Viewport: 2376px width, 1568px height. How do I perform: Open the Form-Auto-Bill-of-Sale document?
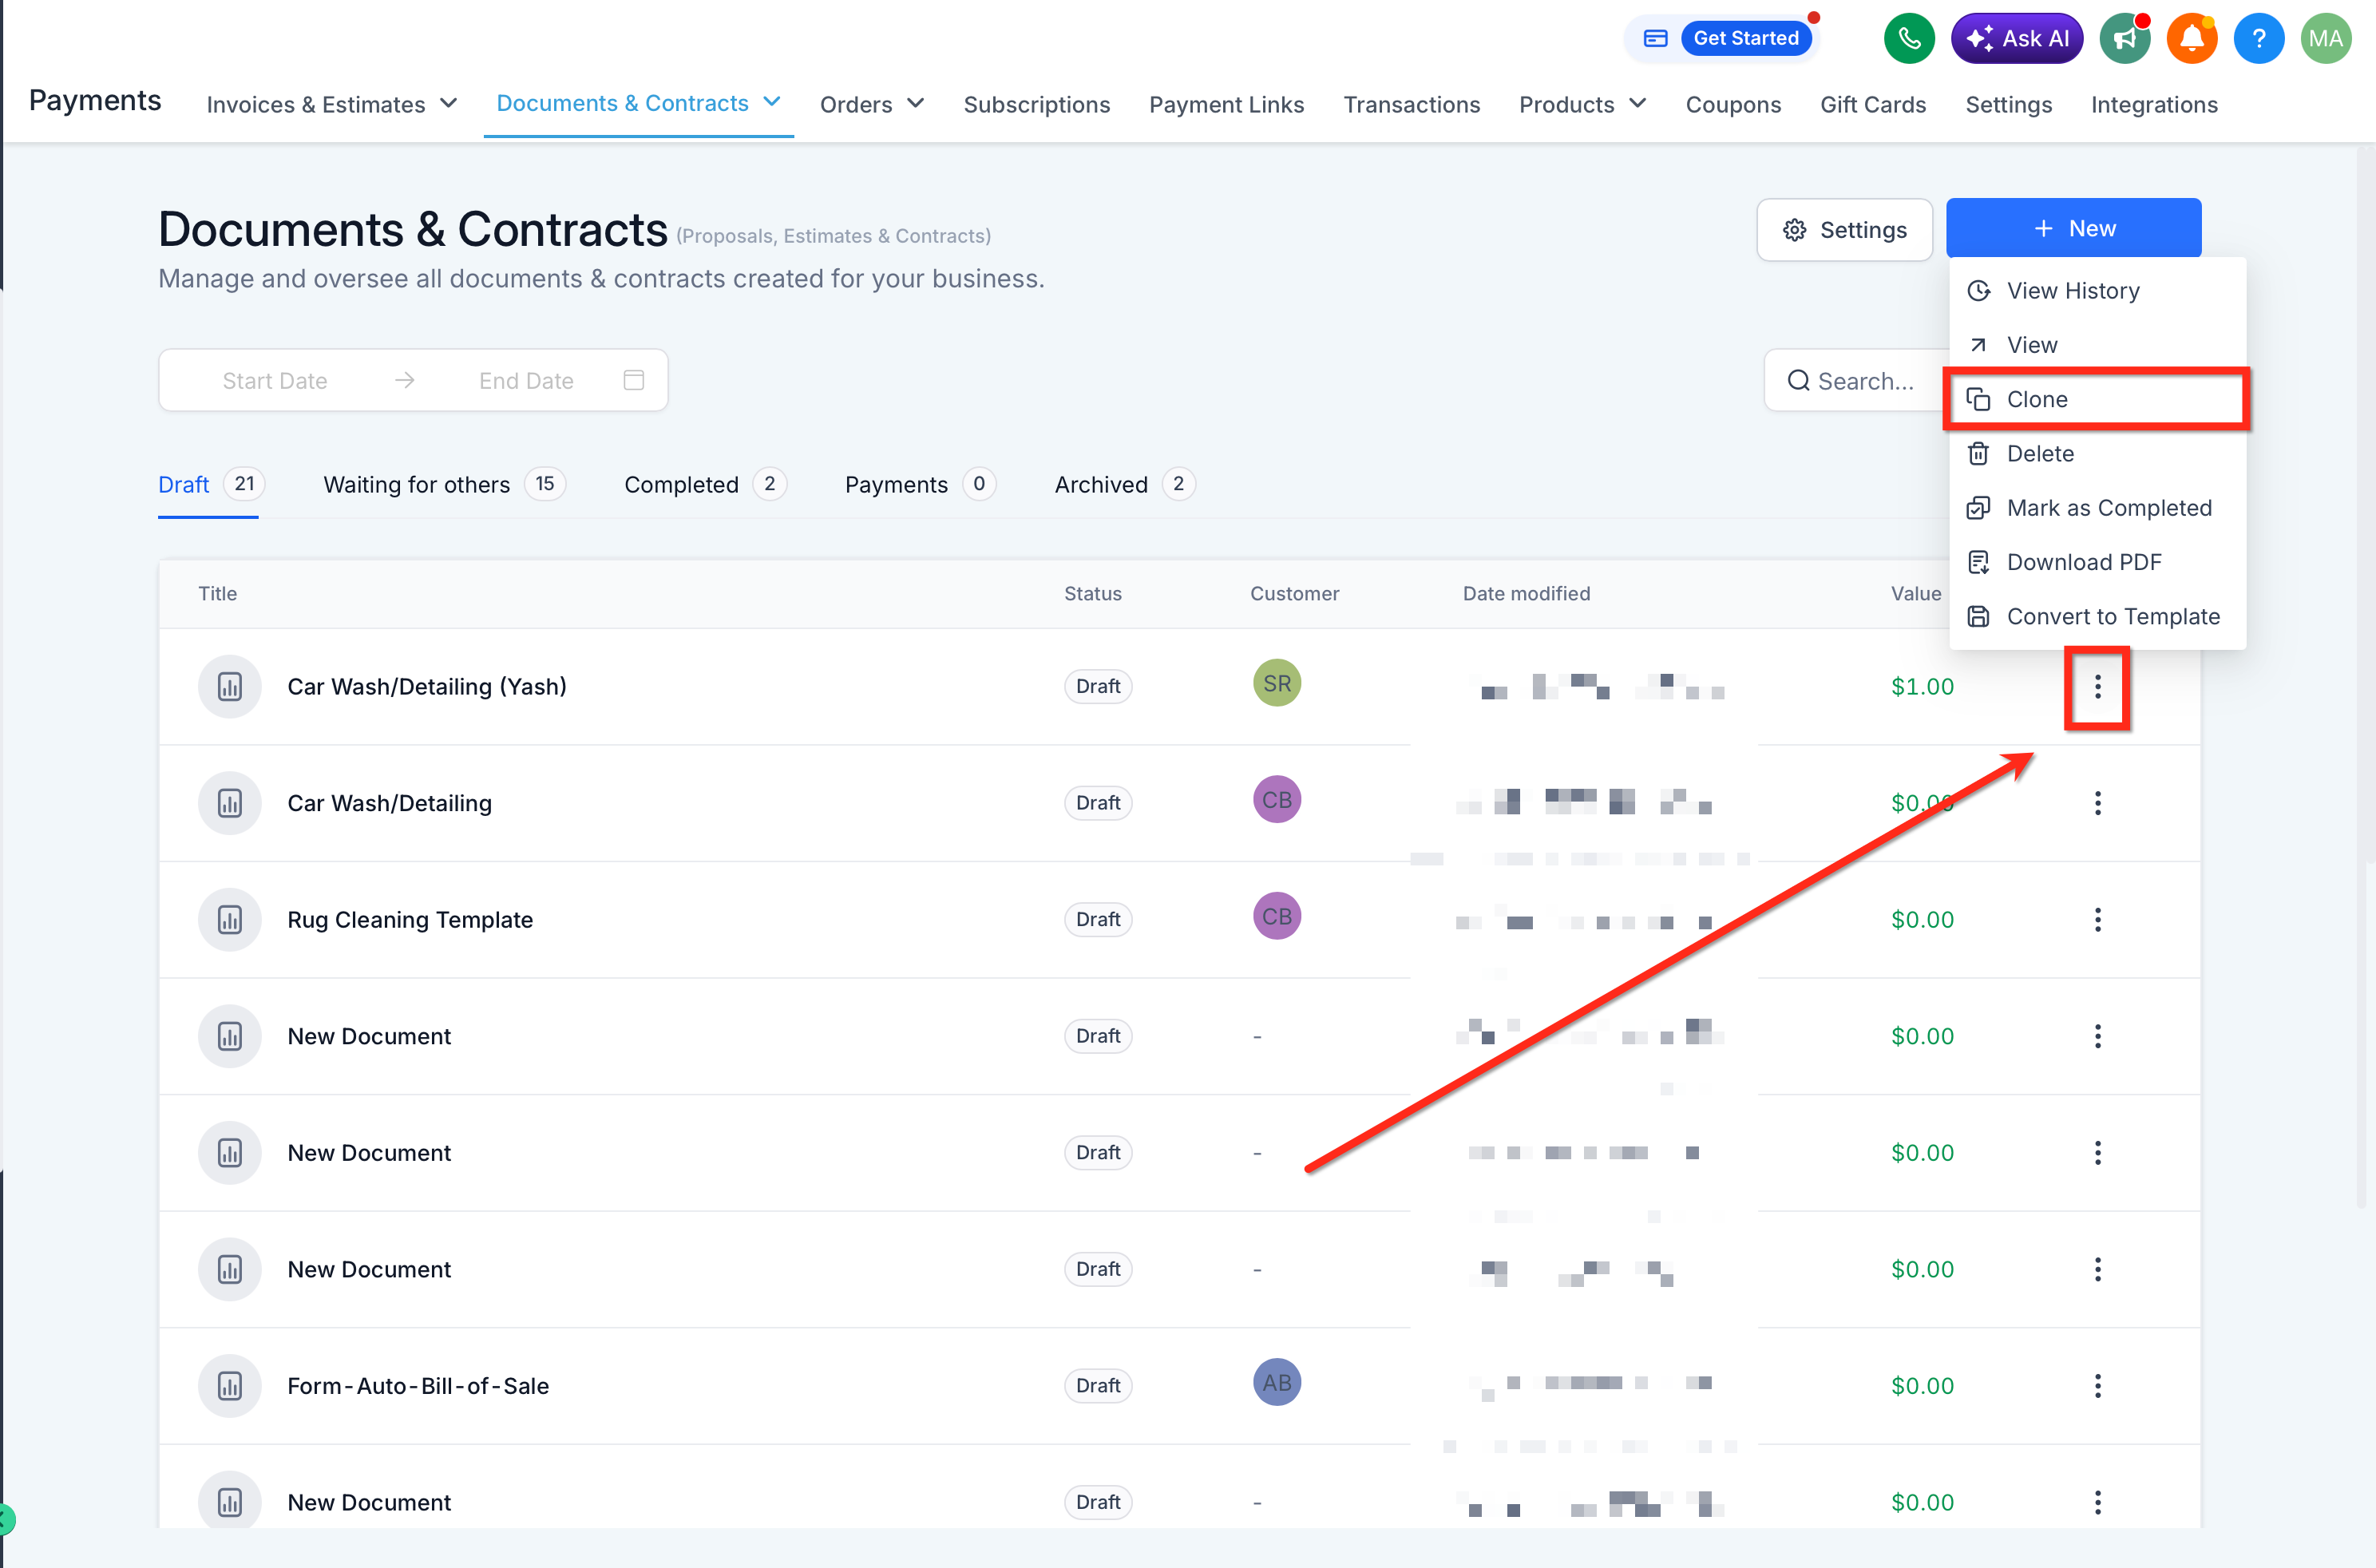coord(418,1385)
